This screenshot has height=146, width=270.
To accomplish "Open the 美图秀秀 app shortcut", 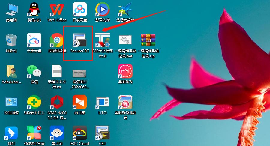I will click(x=125, y=71).
